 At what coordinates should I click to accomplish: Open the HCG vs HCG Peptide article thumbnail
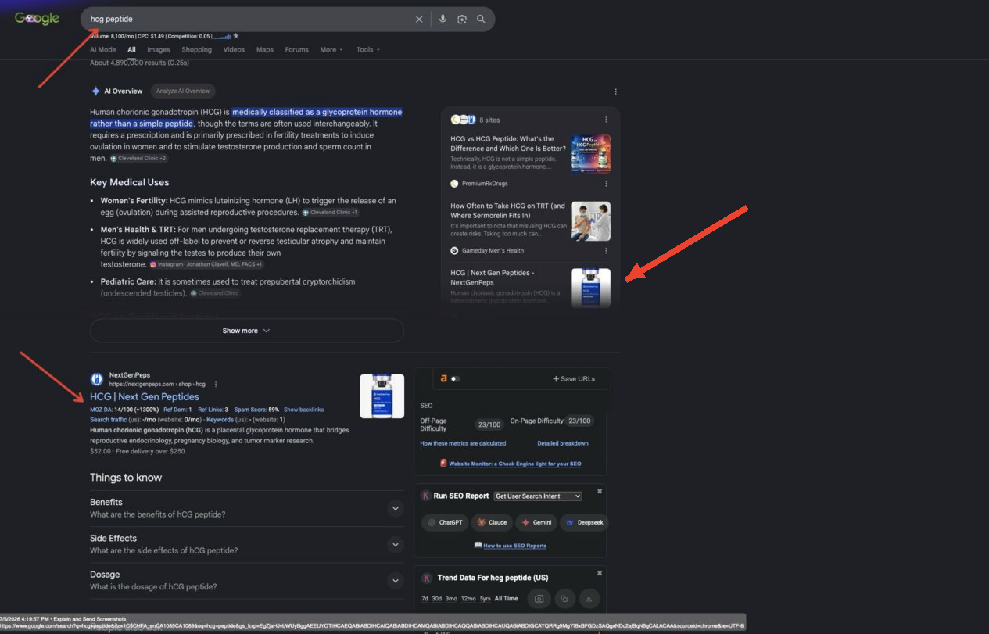pos(590,154)
